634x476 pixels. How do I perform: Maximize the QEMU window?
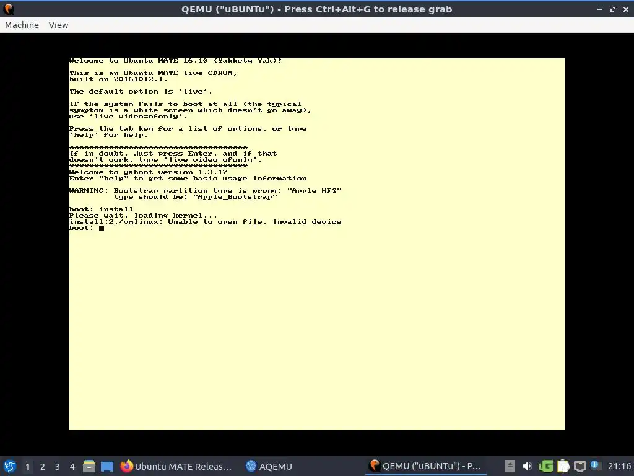point(613,9)
